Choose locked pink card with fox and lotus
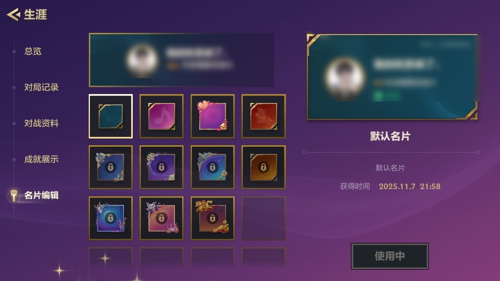This screenshot has width=500, height=281. coord(161,218)
